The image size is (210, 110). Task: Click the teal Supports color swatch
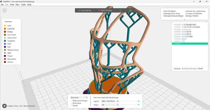tap(5, 41)
